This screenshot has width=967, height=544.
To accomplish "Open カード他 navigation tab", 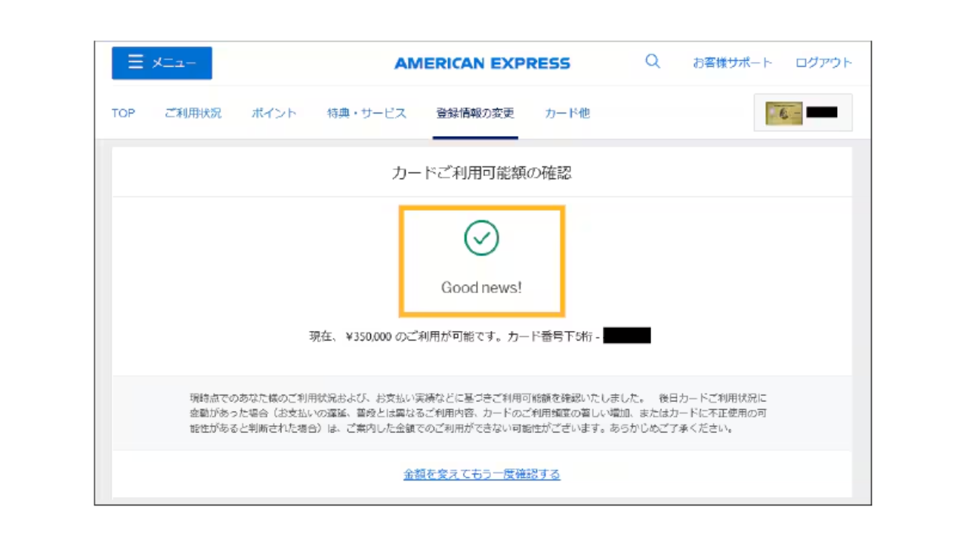I will tap(567, 113).
